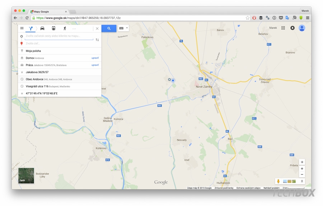Viewport: 323px width, 206px height.
Task: Select driving mode car icon
Action: coord(42,28)
